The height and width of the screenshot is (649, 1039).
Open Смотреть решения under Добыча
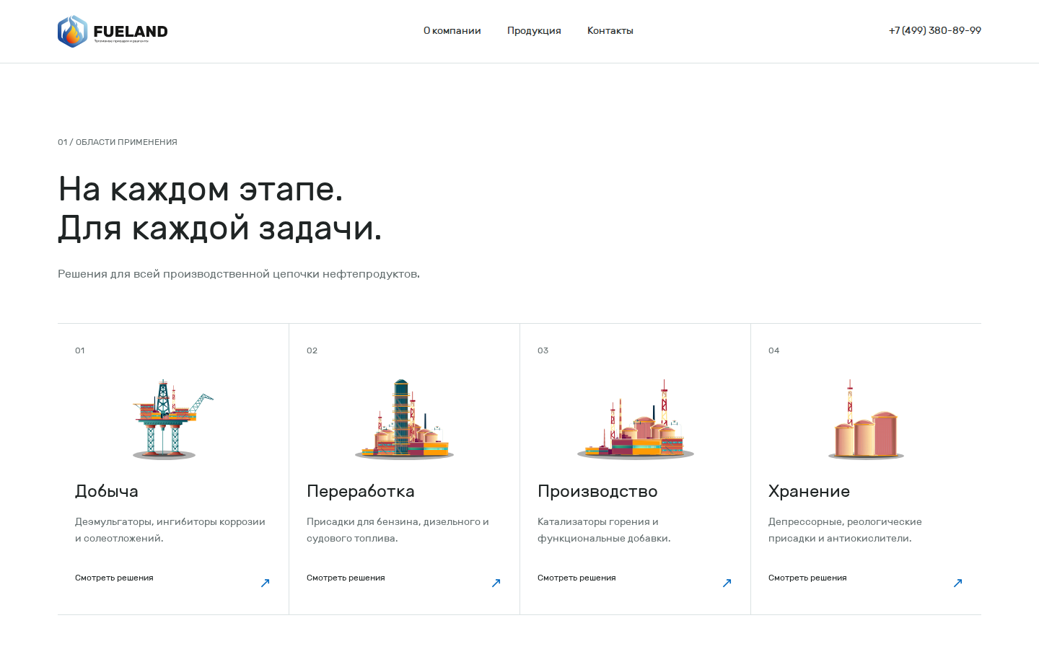[x=114, y=578]
